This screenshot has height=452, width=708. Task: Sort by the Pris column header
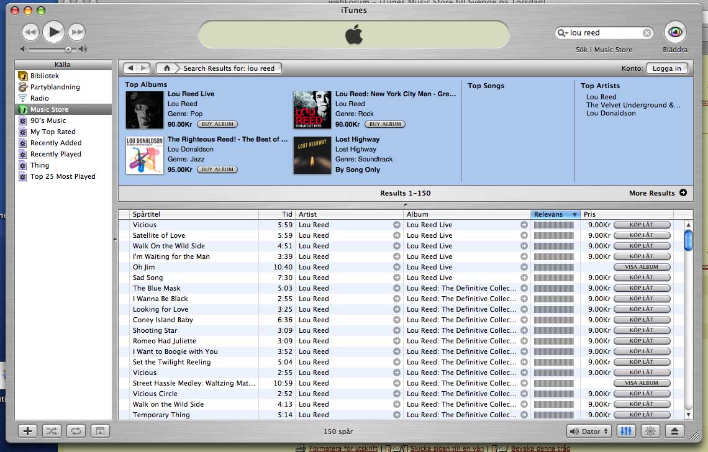(627, 214)
